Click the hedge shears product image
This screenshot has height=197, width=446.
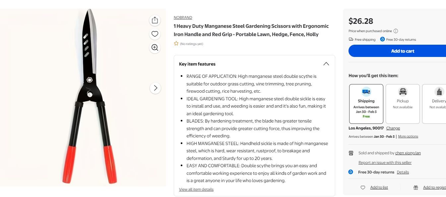(90, 96)
